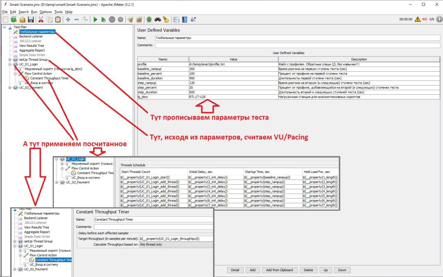Screen dimensions: 443x277
Task: Open the Run menu
Action: click(34, 12)
